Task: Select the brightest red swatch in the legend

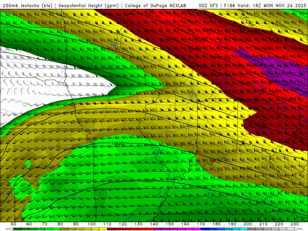Action: [x=150, y=229]
